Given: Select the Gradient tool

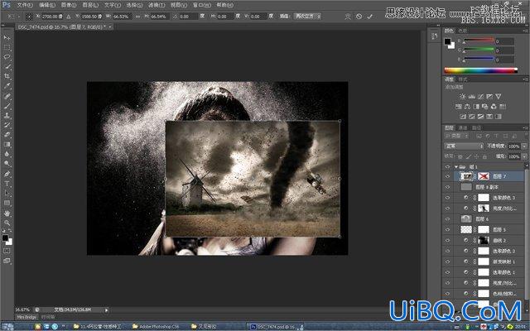Looking at the screenshot, I should click(7, 145).
